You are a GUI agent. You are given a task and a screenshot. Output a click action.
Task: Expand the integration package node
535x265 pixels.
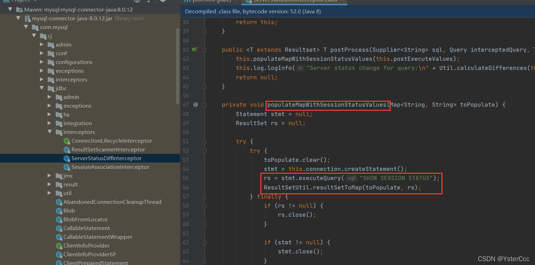pyautogui.click(x=49, y=123)
